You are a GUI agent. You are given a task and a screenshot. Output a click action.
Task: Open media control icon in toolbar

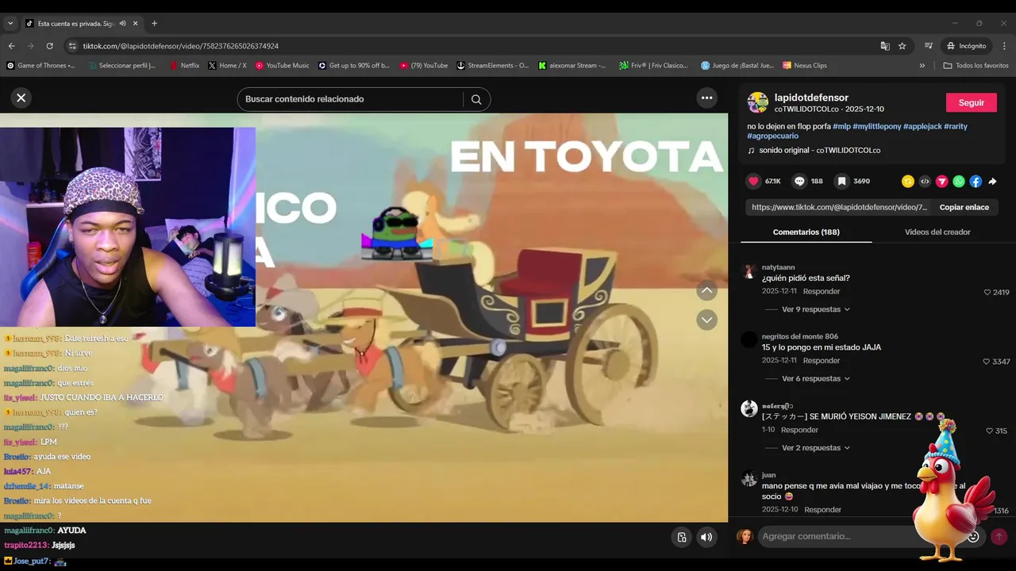929,46
